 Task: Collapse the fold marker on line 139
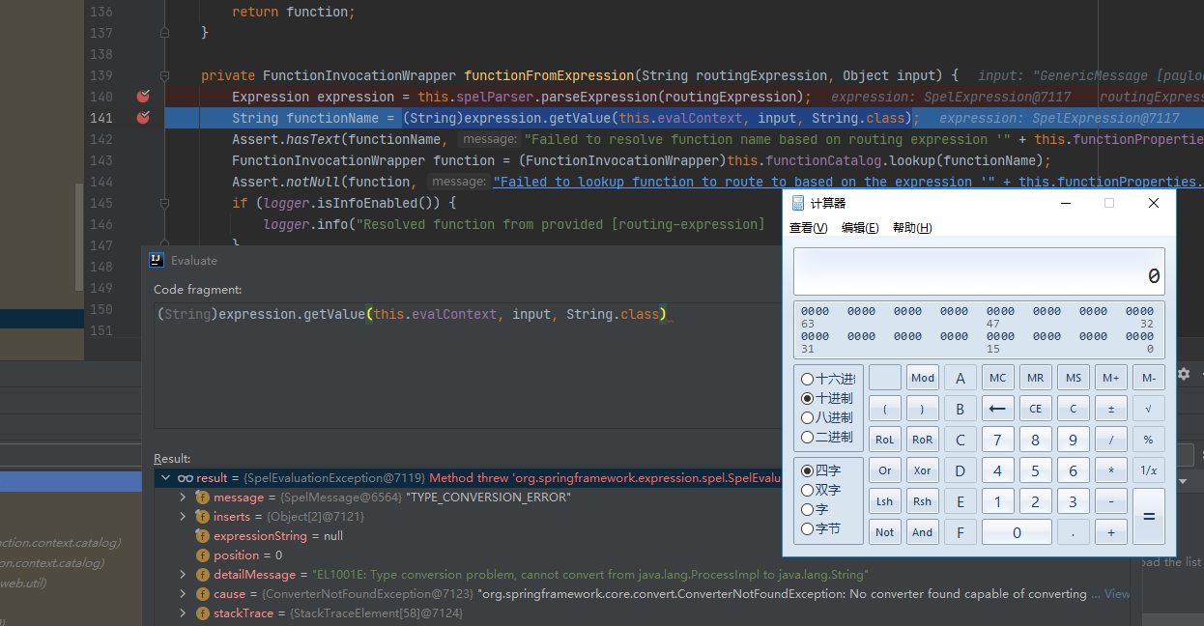tap(165, 75)
